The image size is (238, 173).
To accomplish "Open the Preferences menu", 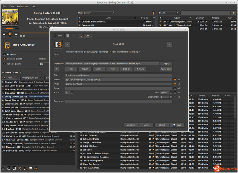I will tap(23, 6).
